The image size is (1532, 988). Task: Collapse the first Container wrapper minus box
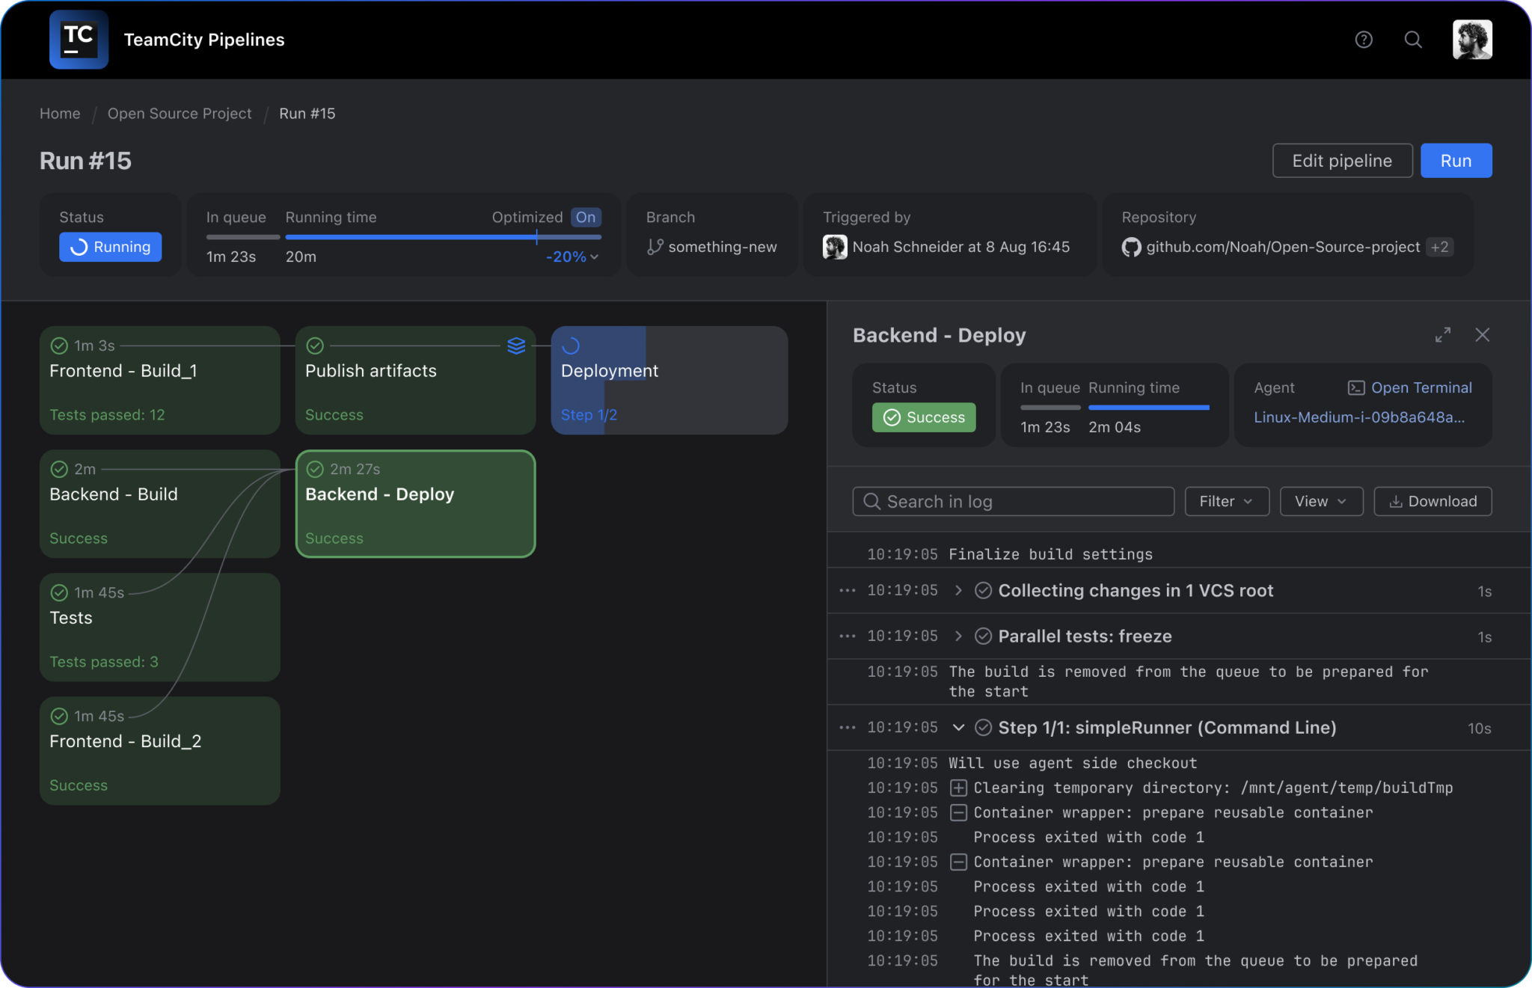958,812
